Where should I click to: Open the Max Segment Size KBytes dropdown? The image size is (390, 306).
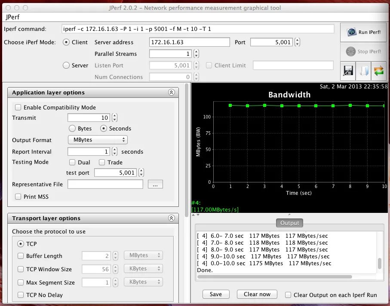point(144,282)
